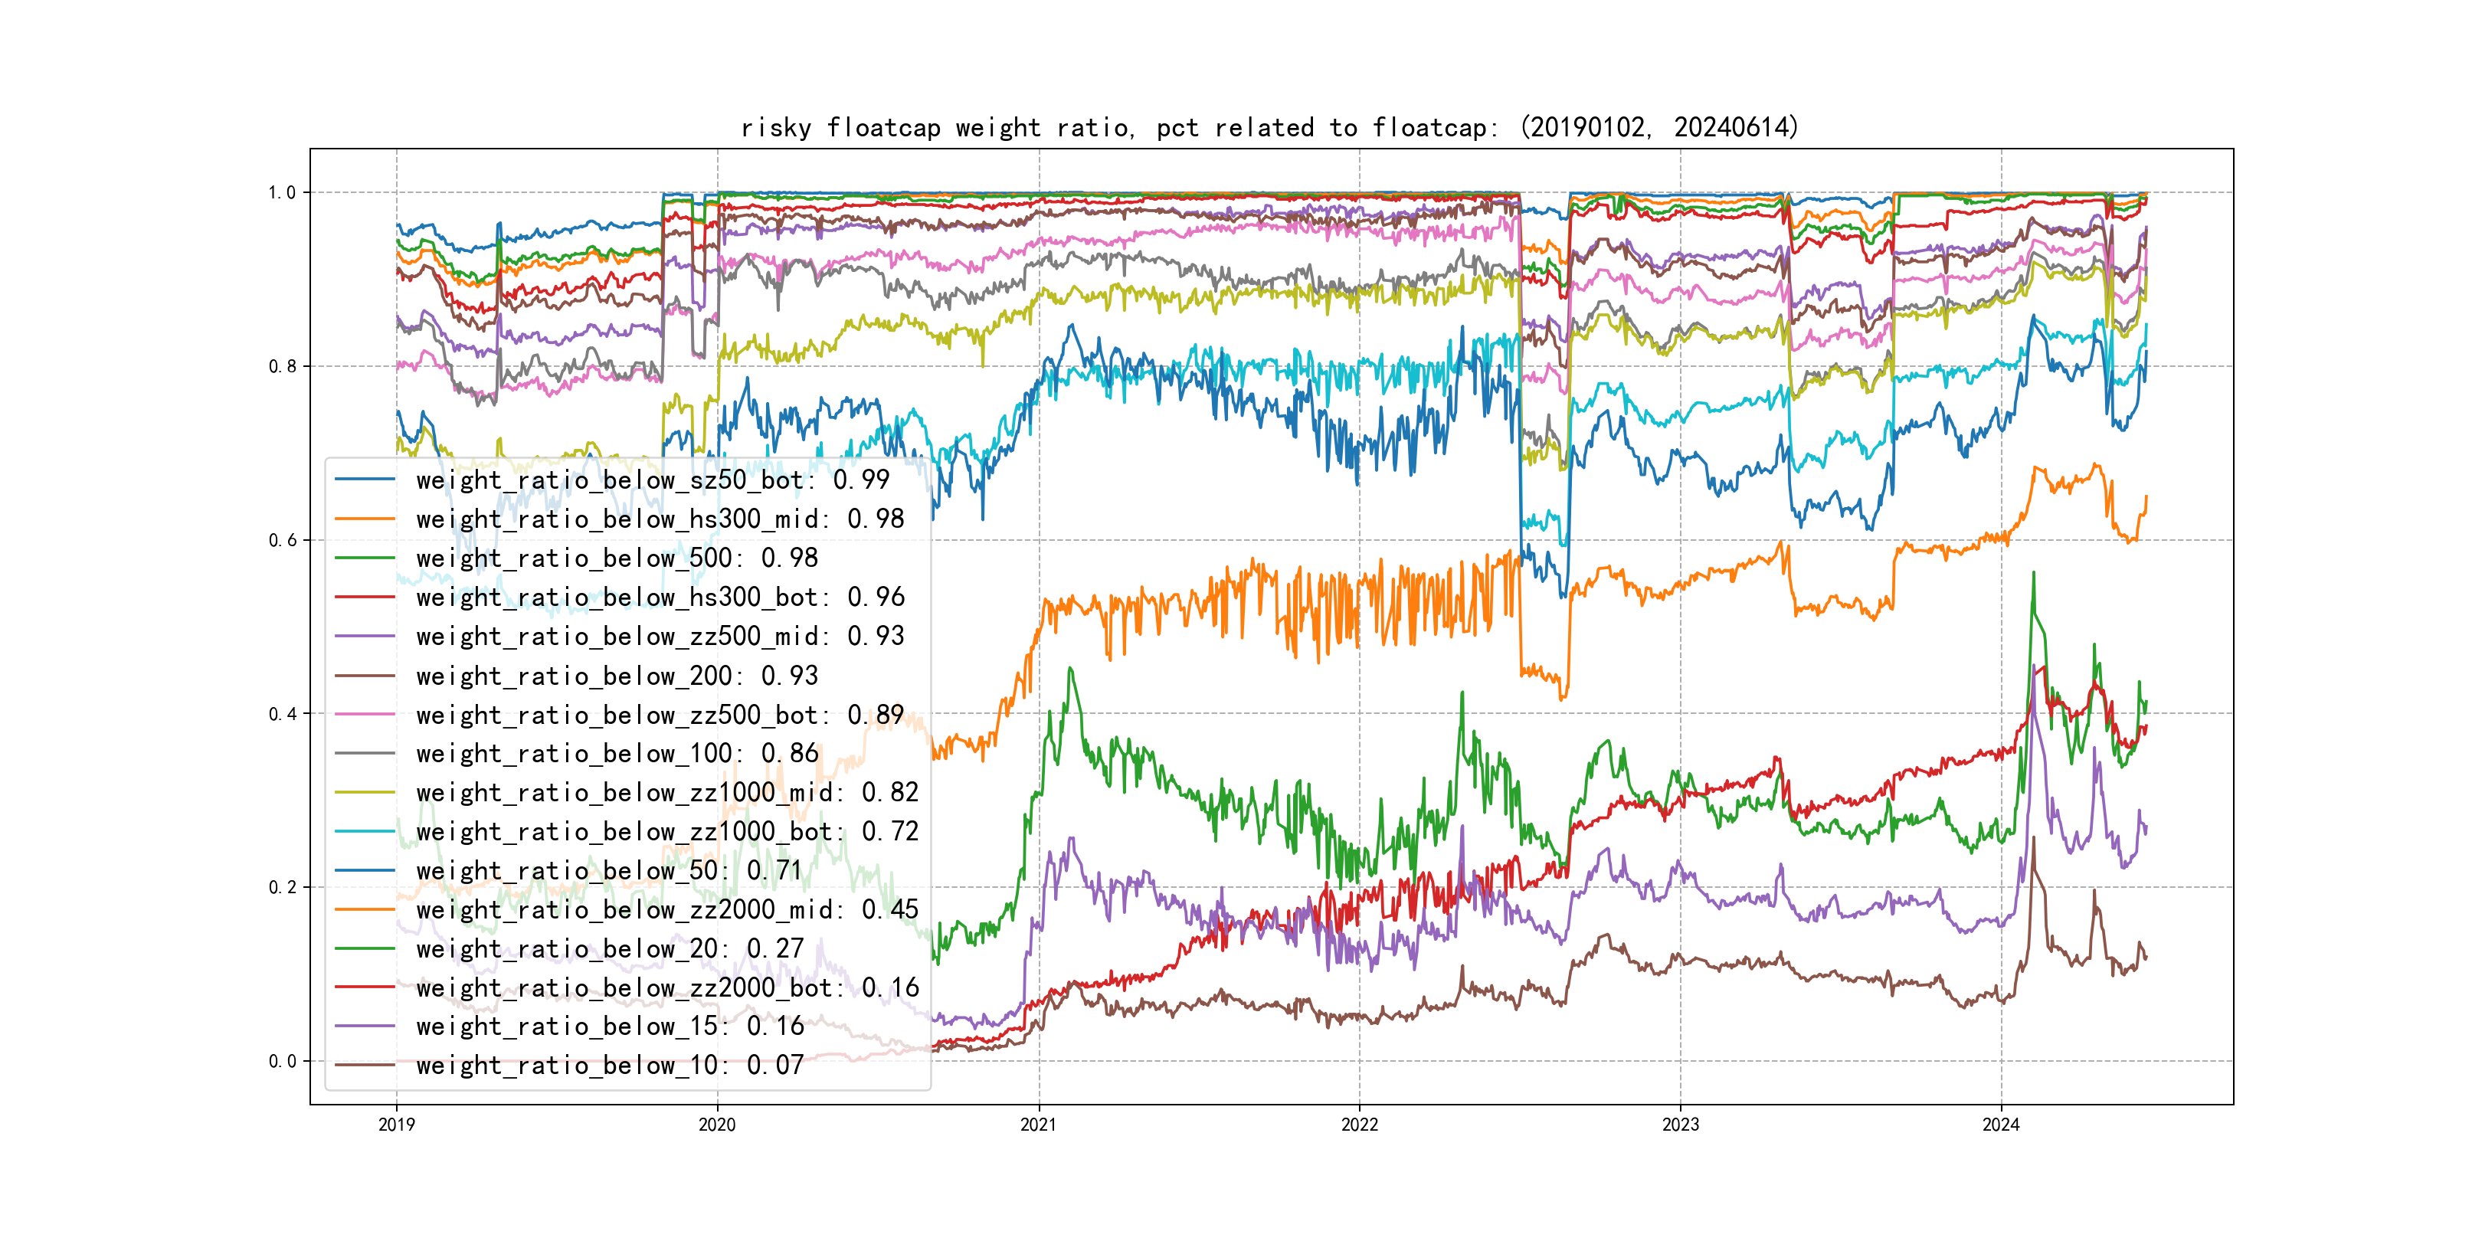
Task: Click the weight_ratio_below_20 legend entry
Action: tap(609, 949)
